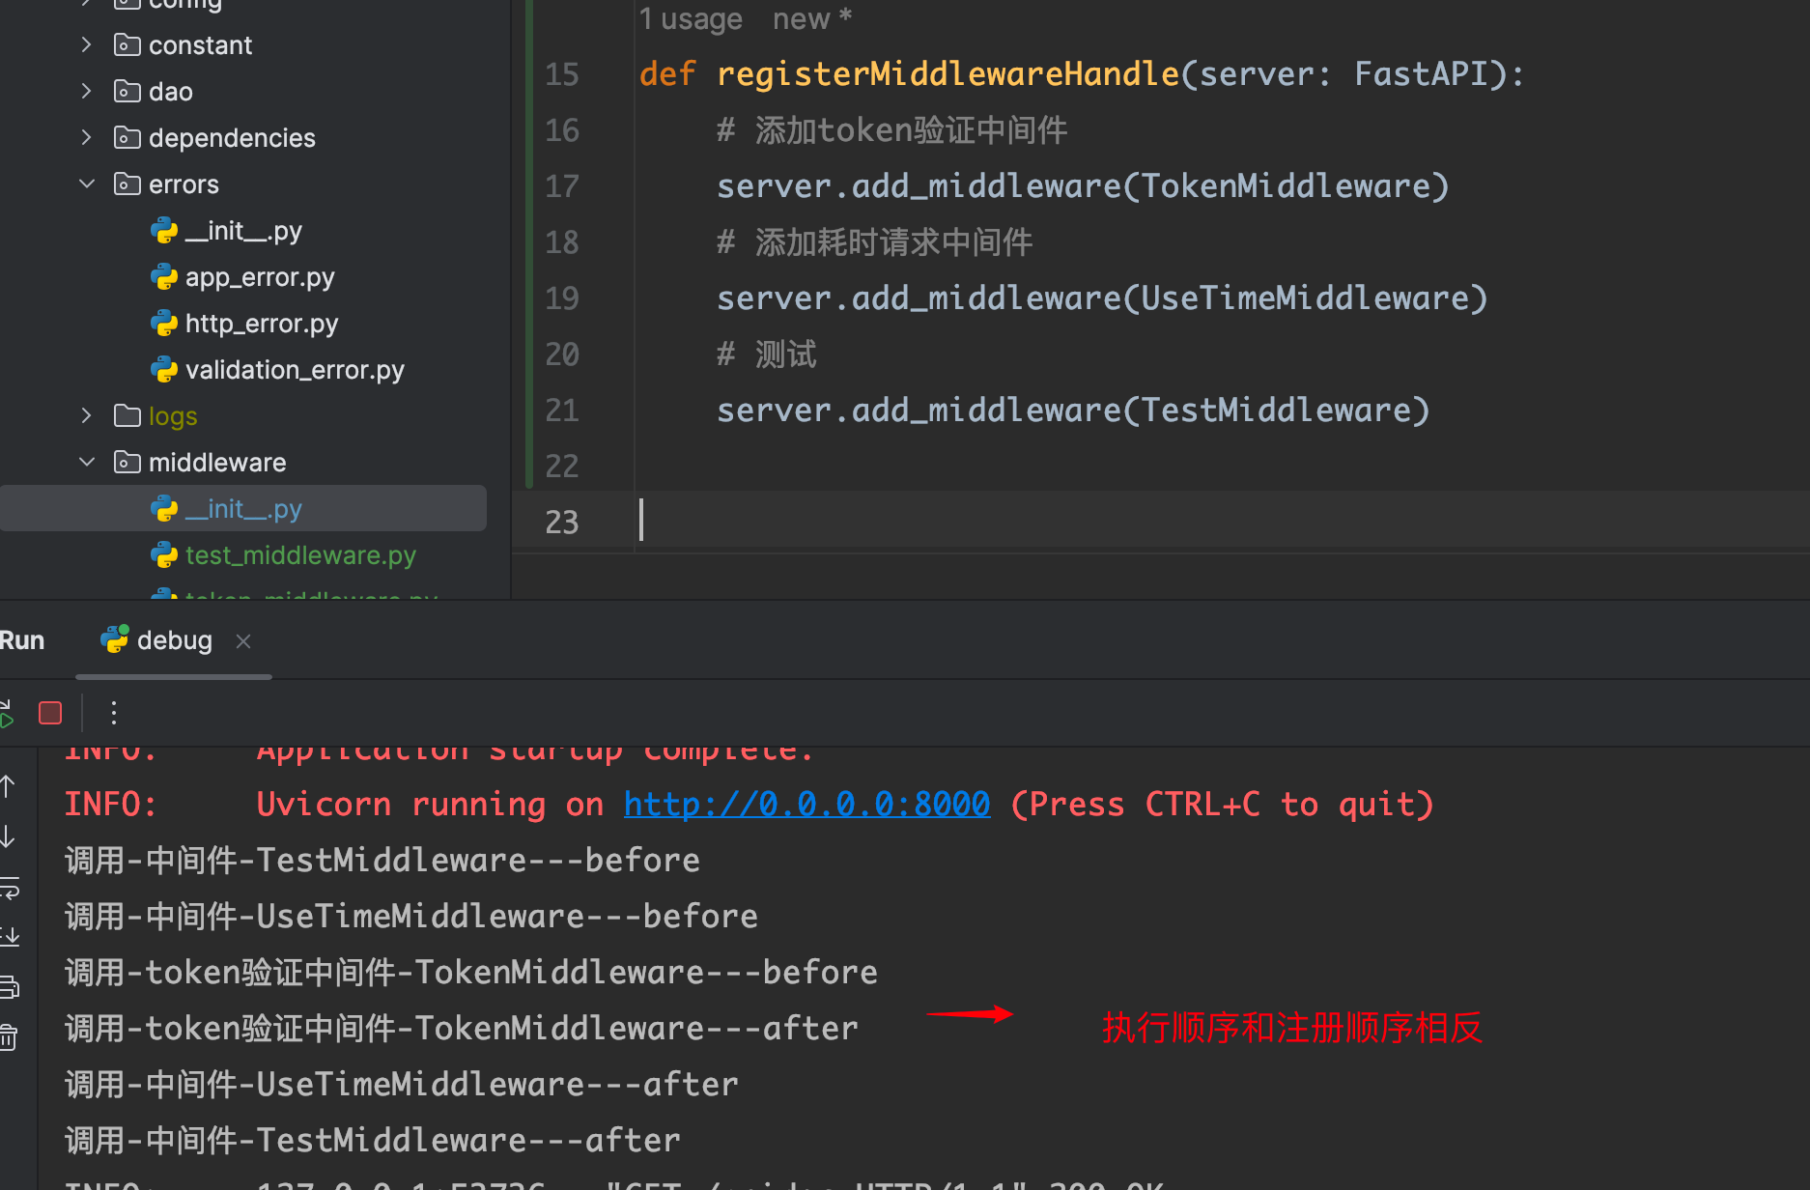Open the Run toolbar more options menu

114,714
